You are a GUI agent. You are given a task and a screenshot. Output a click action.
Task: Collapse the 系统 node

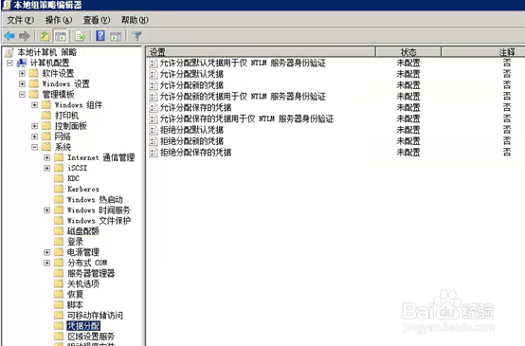coord(34,147)
